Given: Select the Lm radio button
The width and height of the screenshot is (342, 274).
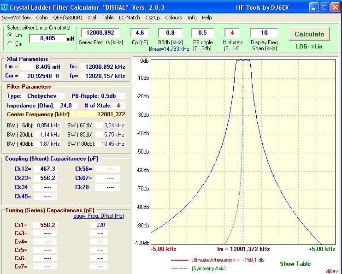Looking at the screenshot, I should click(11, 35).
